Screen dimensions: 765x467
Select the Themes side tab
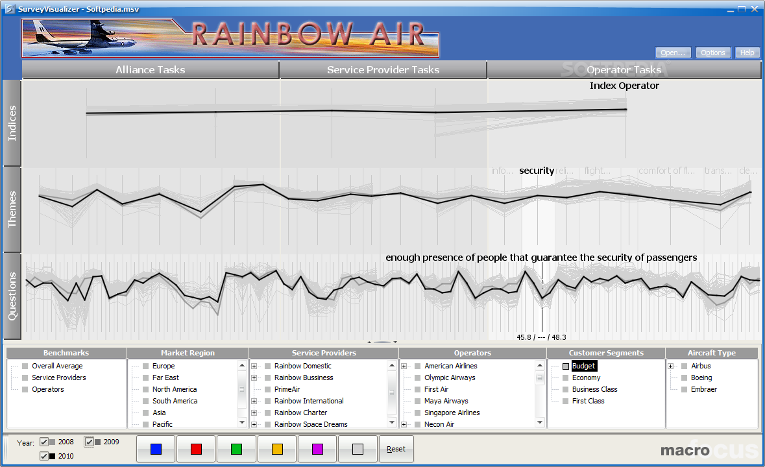point(12,209)
